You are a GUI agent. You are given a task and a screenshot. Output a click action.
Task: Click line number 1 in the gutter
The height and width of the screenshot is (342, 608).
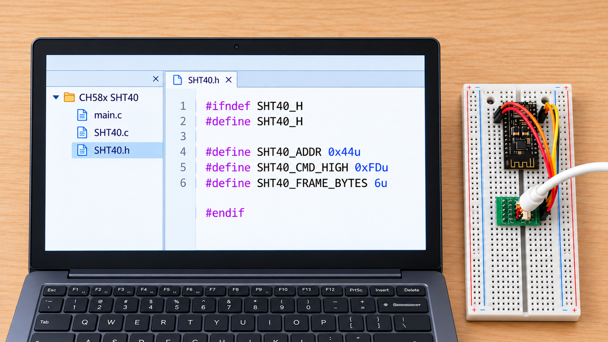click(183, 106)
